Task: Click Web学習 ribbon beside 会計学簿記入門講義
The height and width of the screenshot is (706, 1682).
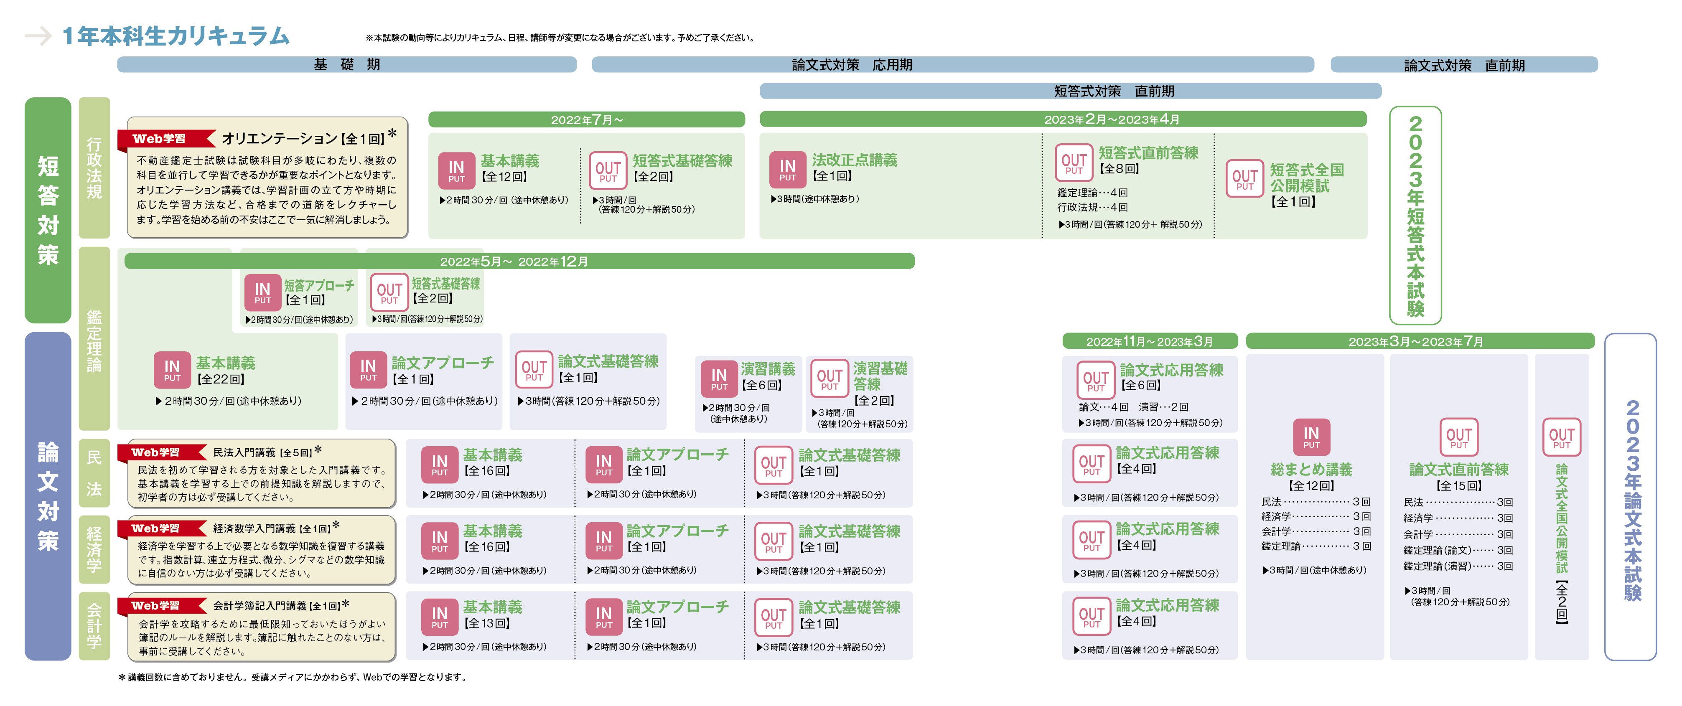Action: click(157, 605)
